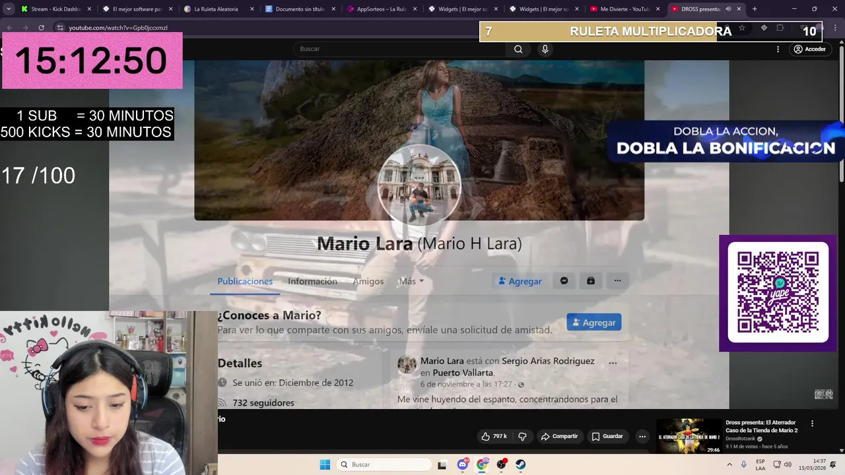Start voice search with the microphone

pos(545,49)
